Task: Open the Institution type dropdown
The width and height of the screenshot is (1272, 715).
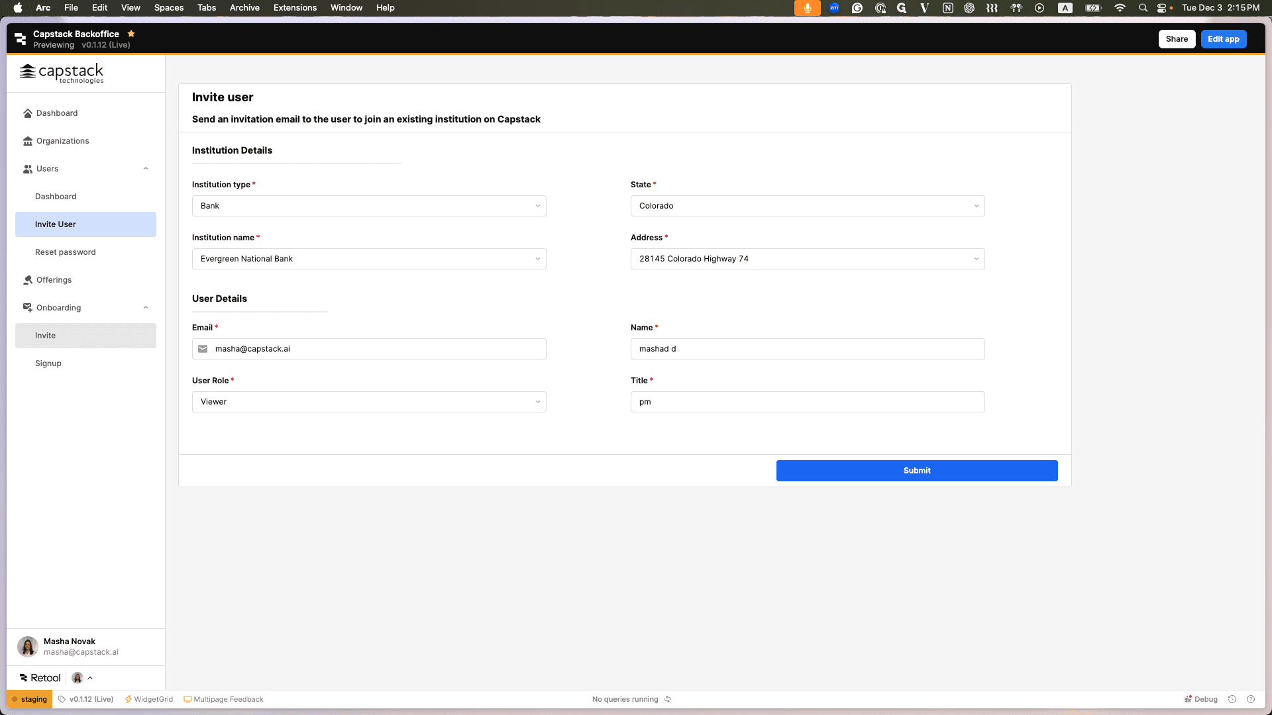Action: click(369, 206)
